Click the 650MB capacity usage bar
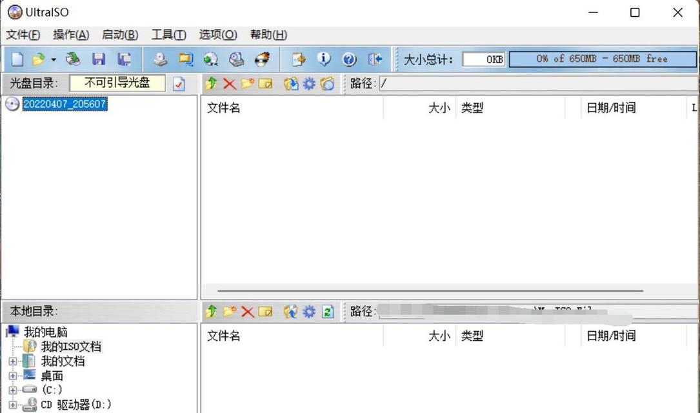 (x=603, y=59)
